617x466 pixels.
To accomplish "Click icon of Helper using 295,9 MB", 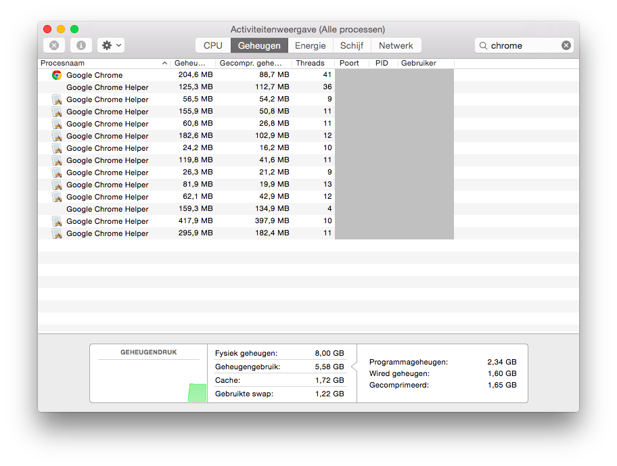I will [x=57, y=233].
